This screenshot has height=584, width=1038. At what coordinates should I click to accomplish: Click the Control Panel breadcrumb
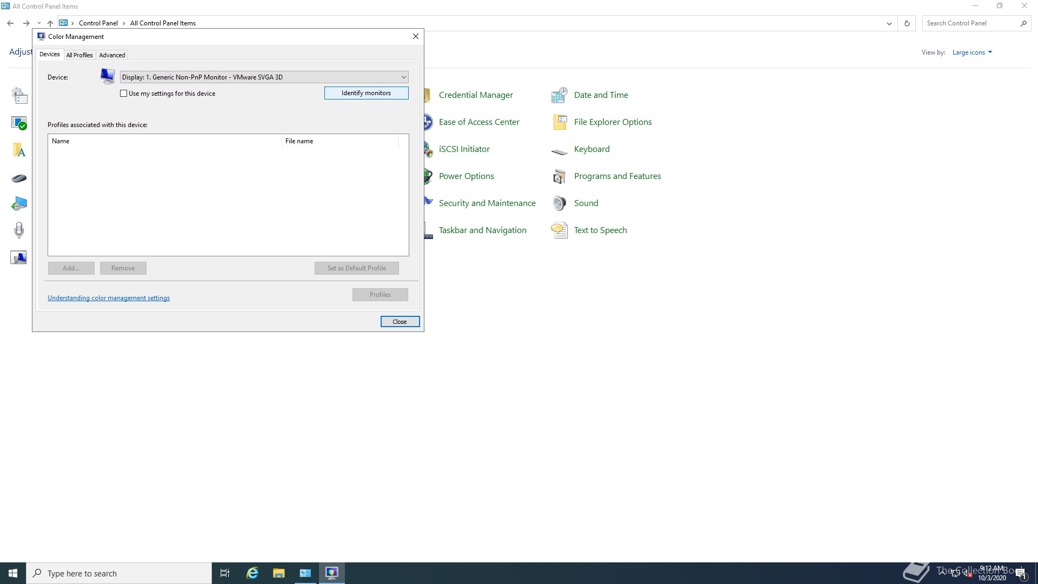[98, 23]
